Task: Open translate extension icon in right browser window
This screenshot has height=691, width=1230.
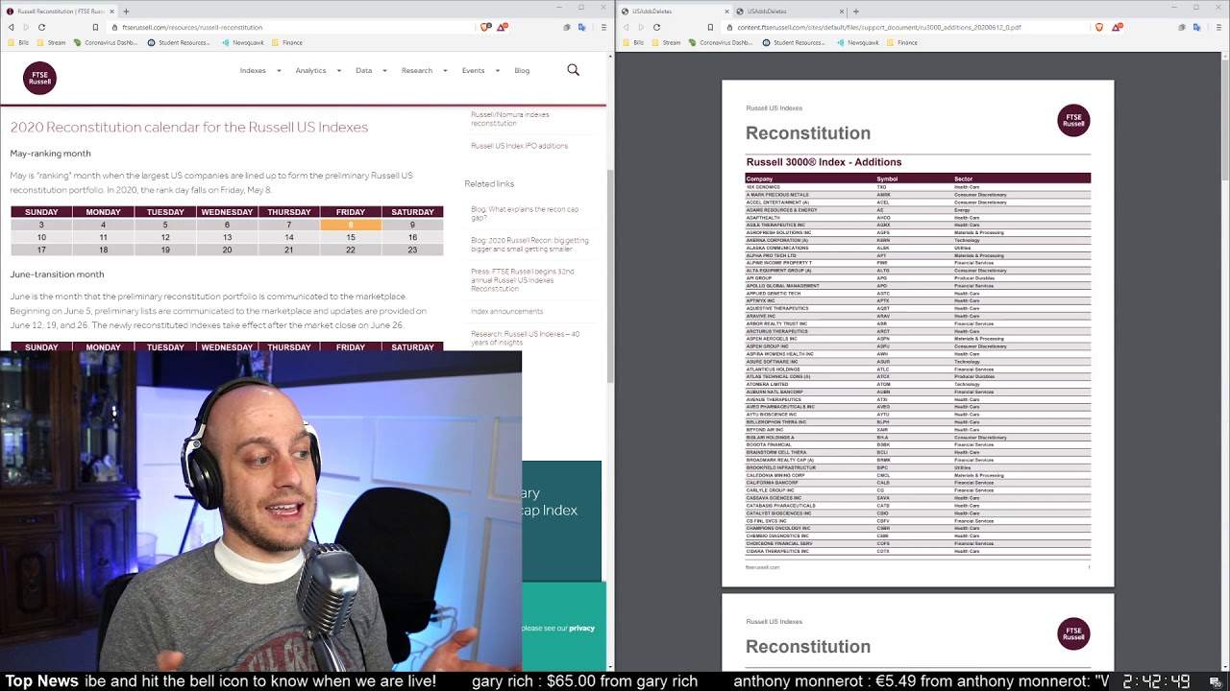Action: click(x=1197, y=27)
